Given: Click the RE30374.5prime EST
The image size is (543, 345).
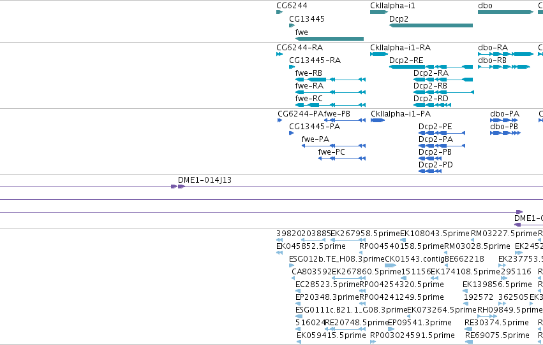Looking at the screenshot, I should pyautogui.click(x=468, y=329).
